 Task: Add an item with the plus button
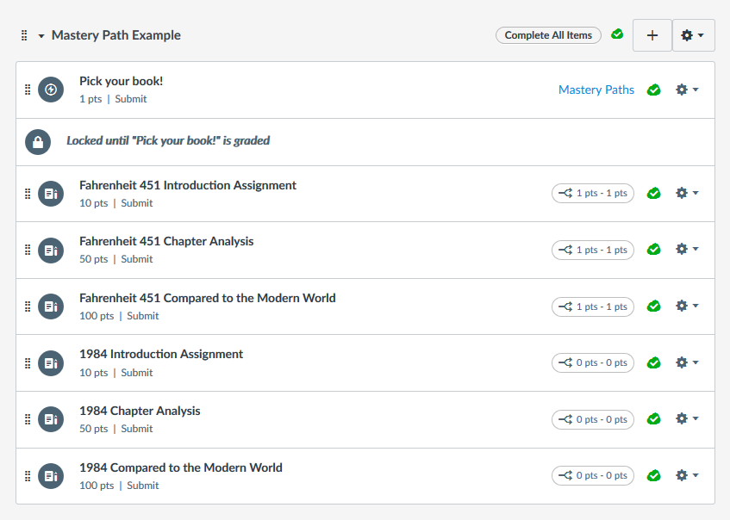coord(652,35)
